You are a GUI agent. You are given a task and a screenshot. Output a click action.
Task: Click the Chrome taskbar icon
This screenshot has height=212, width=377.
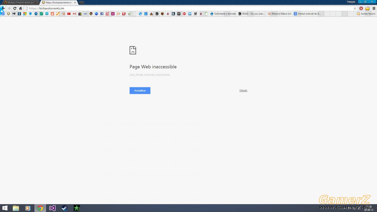(40, 208)
